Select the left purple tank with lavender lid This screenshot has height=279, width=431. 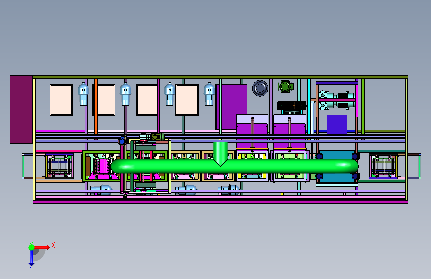[x=252, y=132]
